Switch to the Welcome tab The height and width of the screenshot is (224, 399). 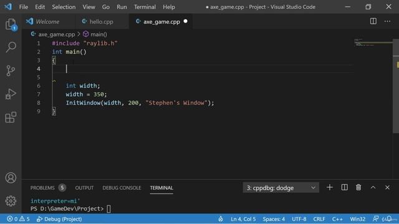coord(49,21)
